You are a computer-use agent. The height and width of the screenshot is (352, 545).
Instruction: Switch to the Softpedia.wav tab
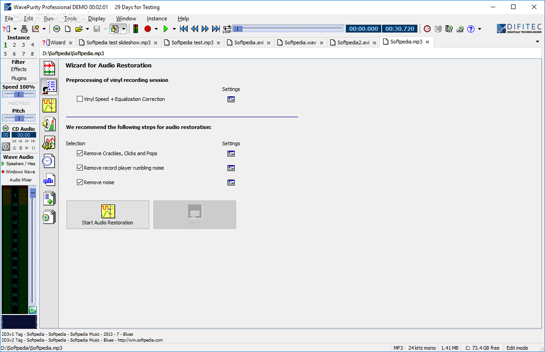pyautogui.click(x=300, y=43)
